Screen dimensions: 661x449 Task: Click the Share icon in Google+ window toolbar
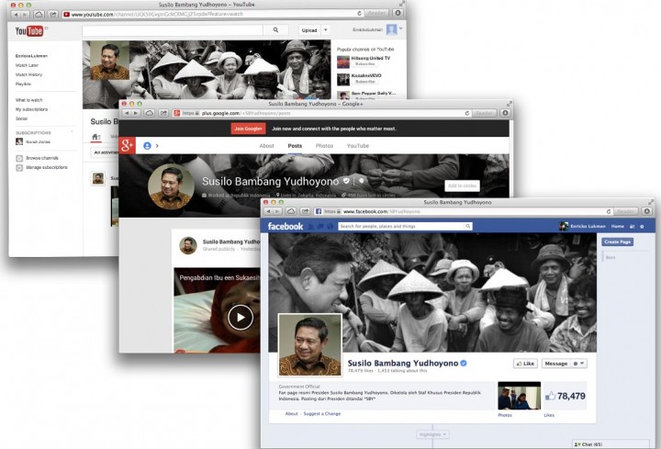[164, 113]
